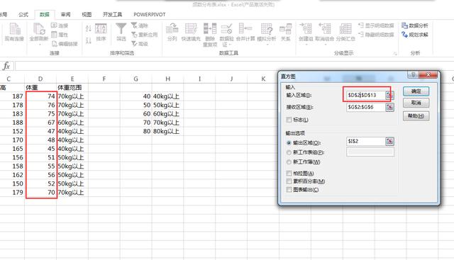Enable the Labels (标志) checkbox
The width and height of the screenshot is (454, 260).
pyautogui.click(x=289, y=120)
